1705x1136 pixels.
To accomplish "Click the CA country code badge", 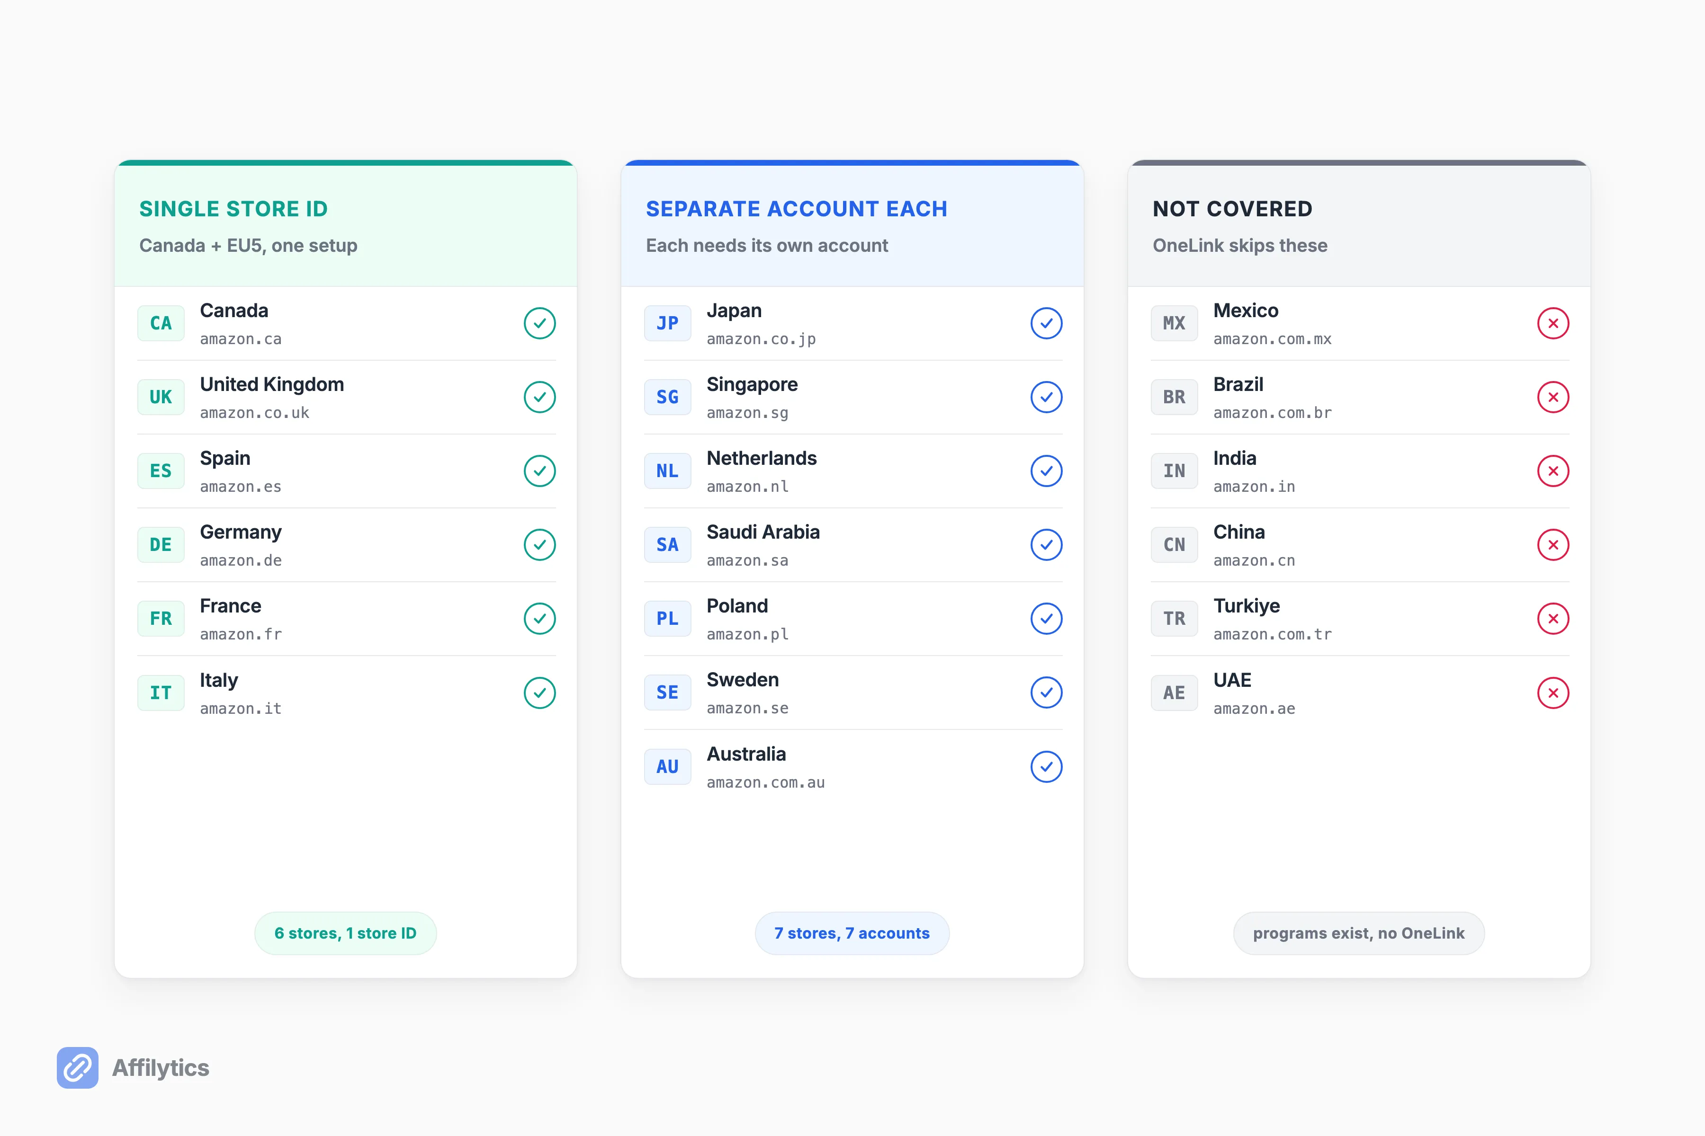I will click(x=161, y=323).
